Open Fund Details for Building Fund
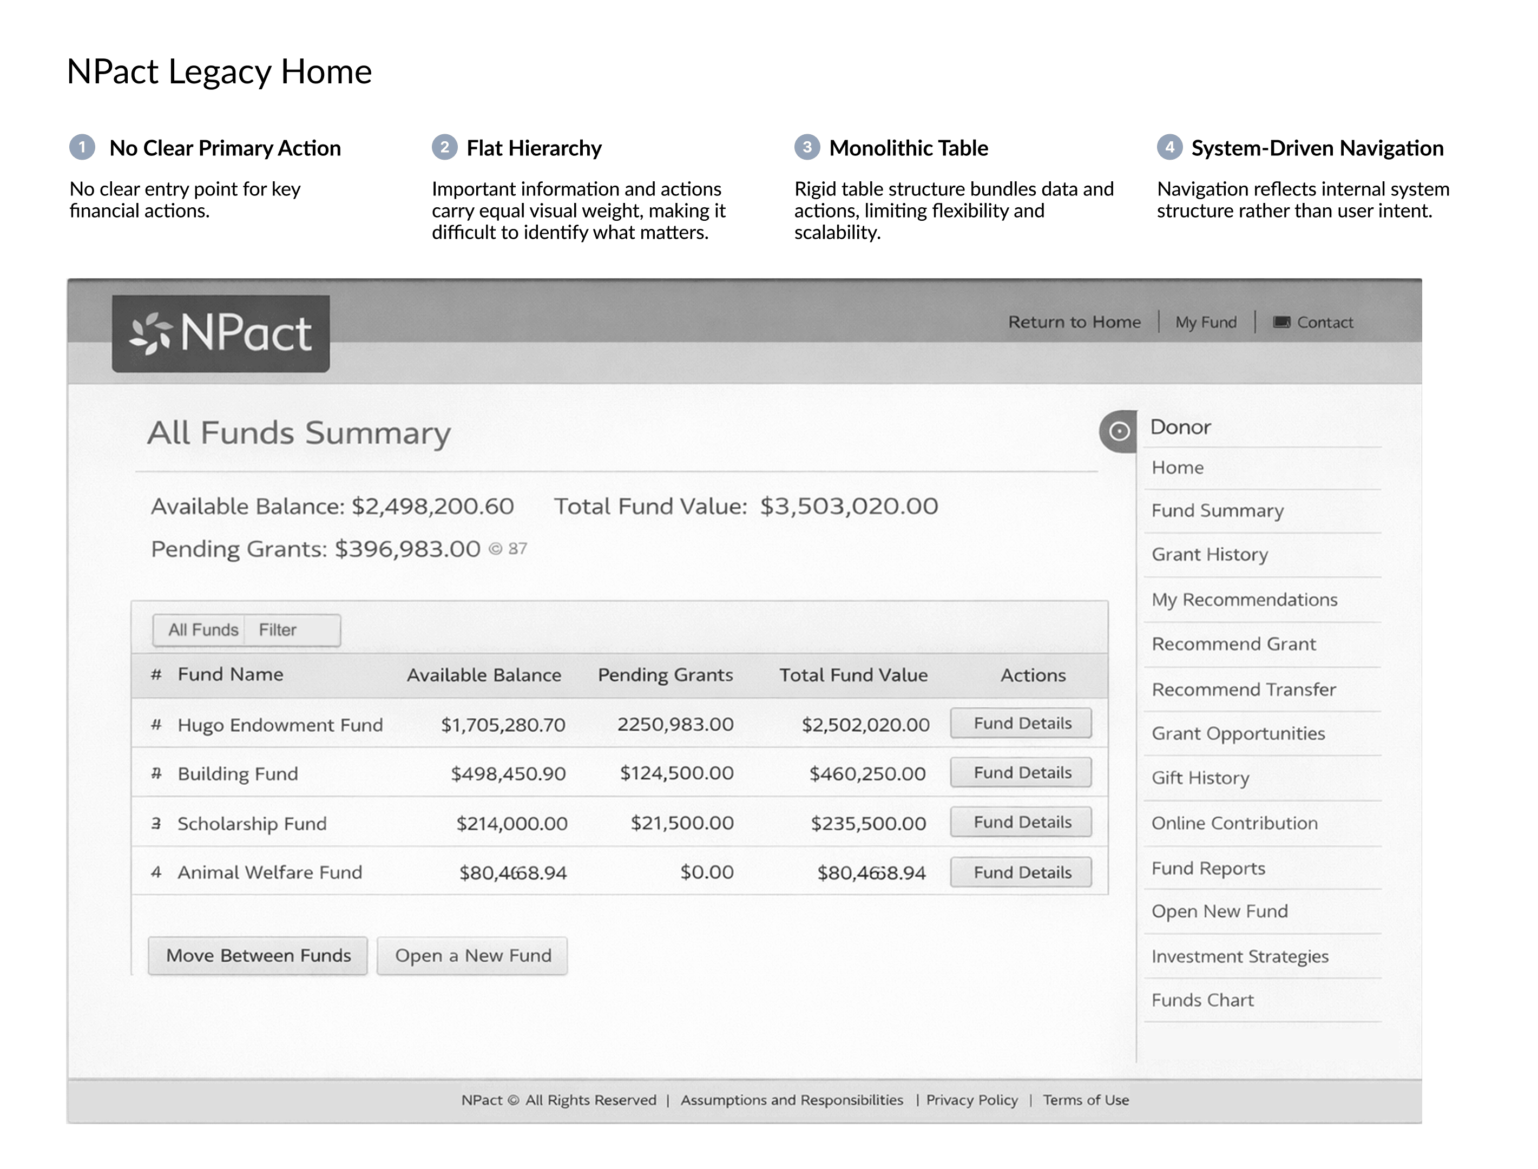The height and width of the screenshot is (1169, 1538). click(x=1021, y=773)
